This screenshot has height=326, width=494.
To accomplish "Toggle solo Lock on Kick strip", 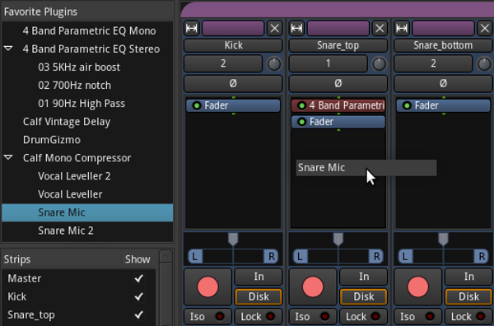I will click(259, 317).
